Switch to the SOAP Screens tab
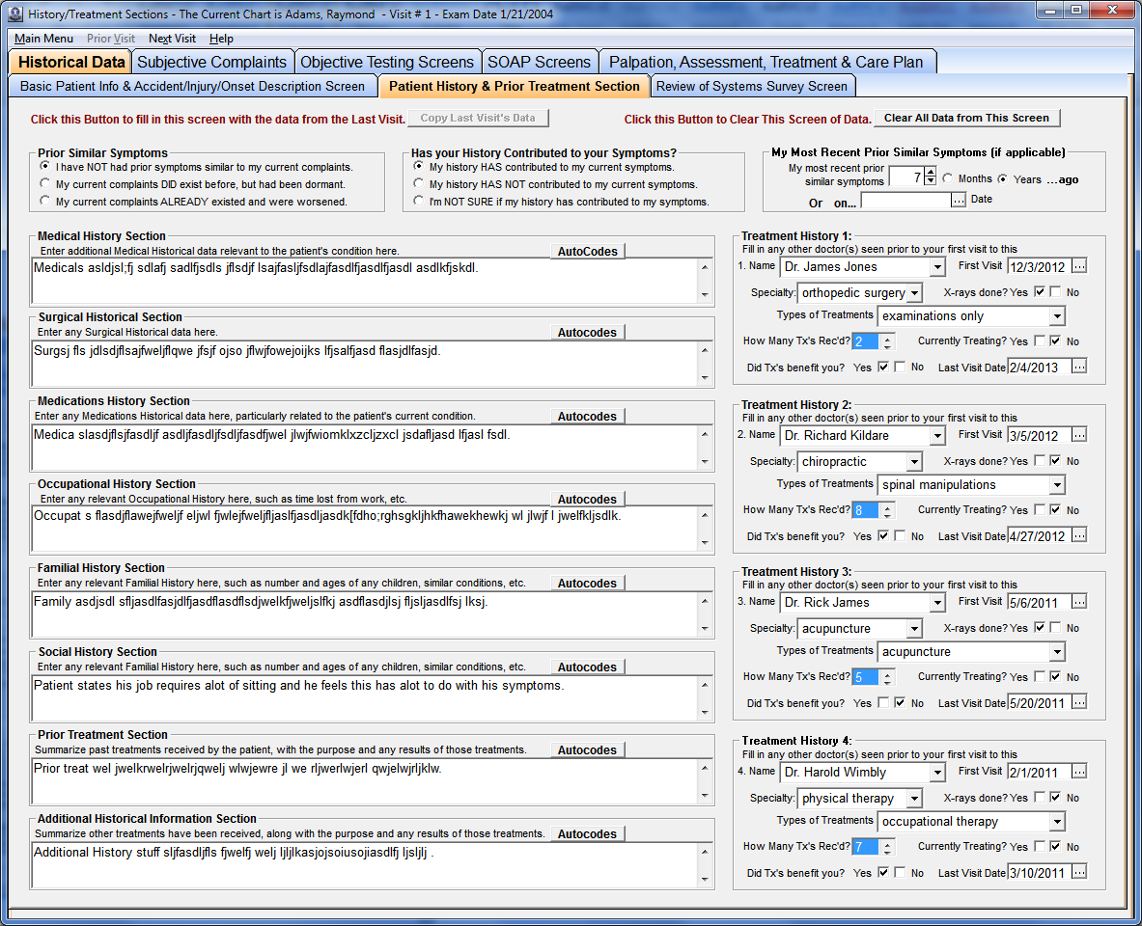Screen dimensions: 1142x926 [540, 60]
